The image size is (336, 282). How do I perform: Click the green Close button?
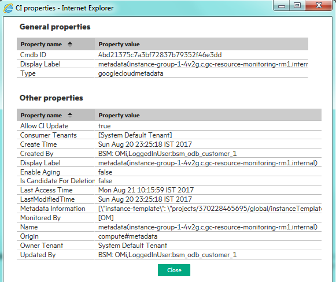[x=174, y=270]
